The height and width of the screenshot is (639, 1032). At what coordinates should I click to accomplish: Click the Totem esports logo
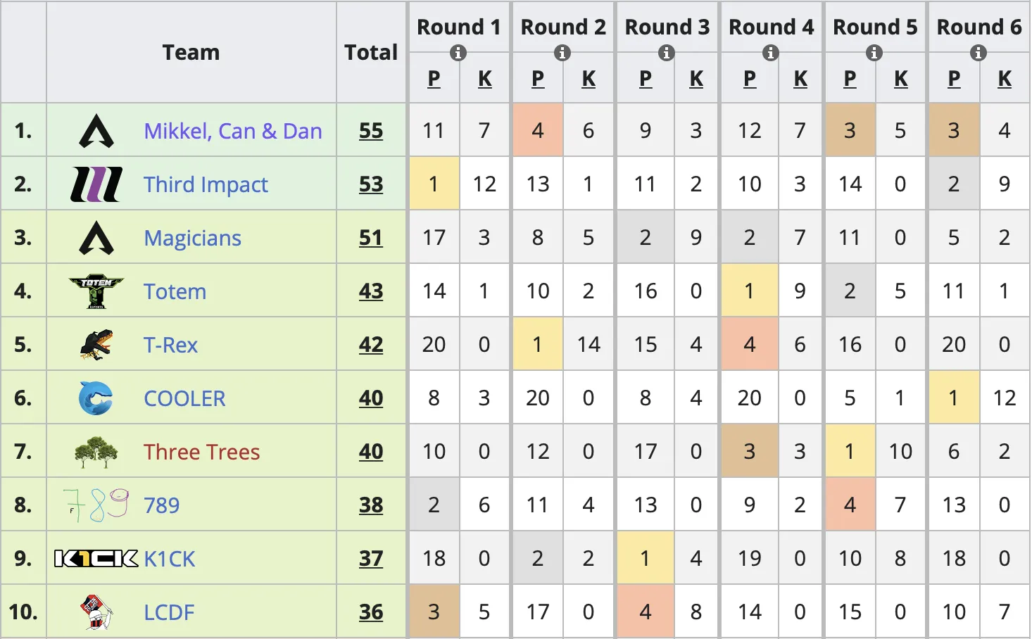coord(96,291)
